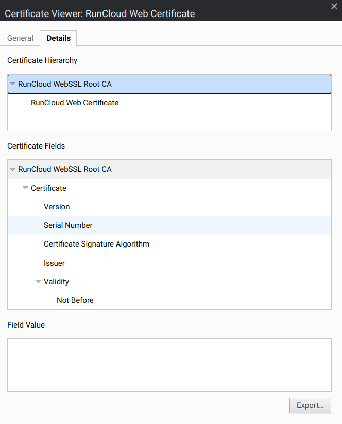Select RunCloud WebSSL Root CA in Certificate Fields
342x424 pixels.
(x=169, y=169)
